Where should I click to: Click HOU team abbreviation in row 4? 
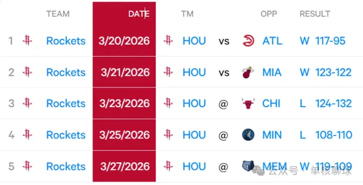point(194,135)
